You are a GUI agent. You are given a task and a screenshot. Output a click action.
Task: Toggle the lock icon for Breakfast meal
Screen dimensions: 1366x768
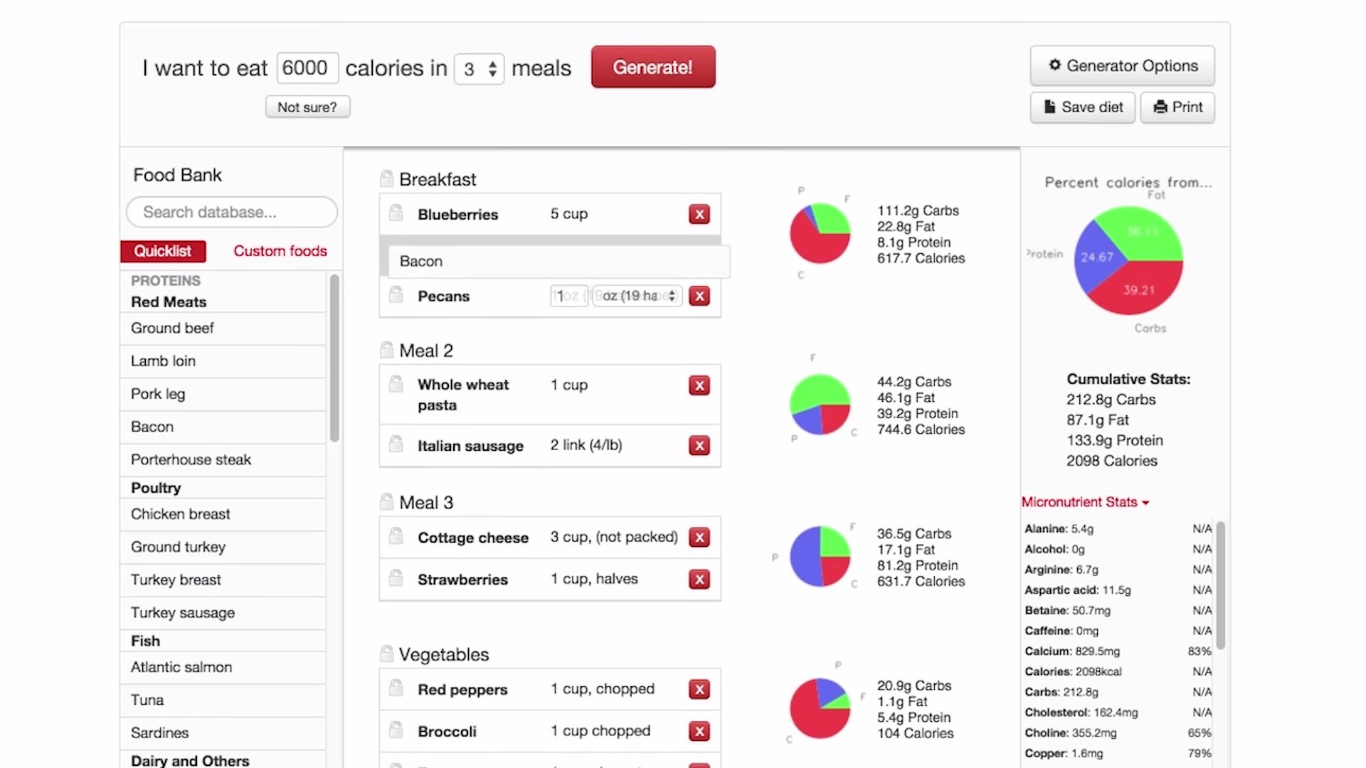point(386,178)
